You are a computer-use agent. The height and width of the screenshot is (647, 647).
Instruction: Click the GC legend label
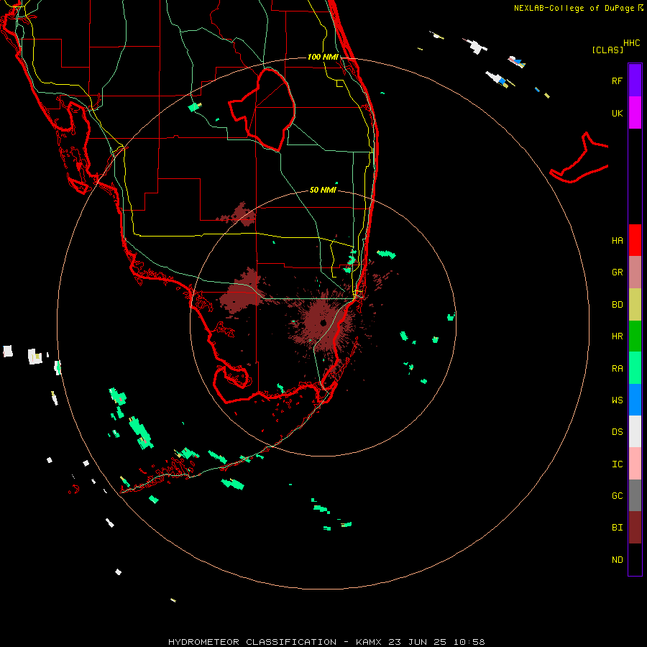point(617,496)
